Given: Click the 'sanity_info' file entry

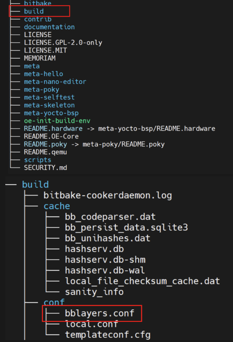Looking at the screenshot, I should click(x=94, y=292).
